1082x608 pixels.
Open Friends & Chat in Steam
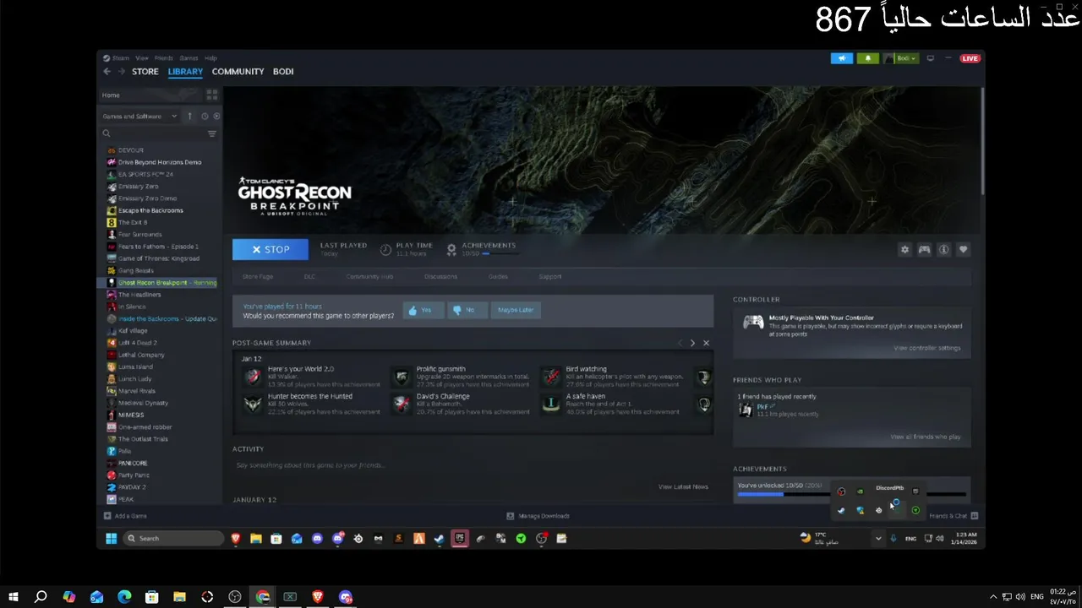tap(954, 516)
